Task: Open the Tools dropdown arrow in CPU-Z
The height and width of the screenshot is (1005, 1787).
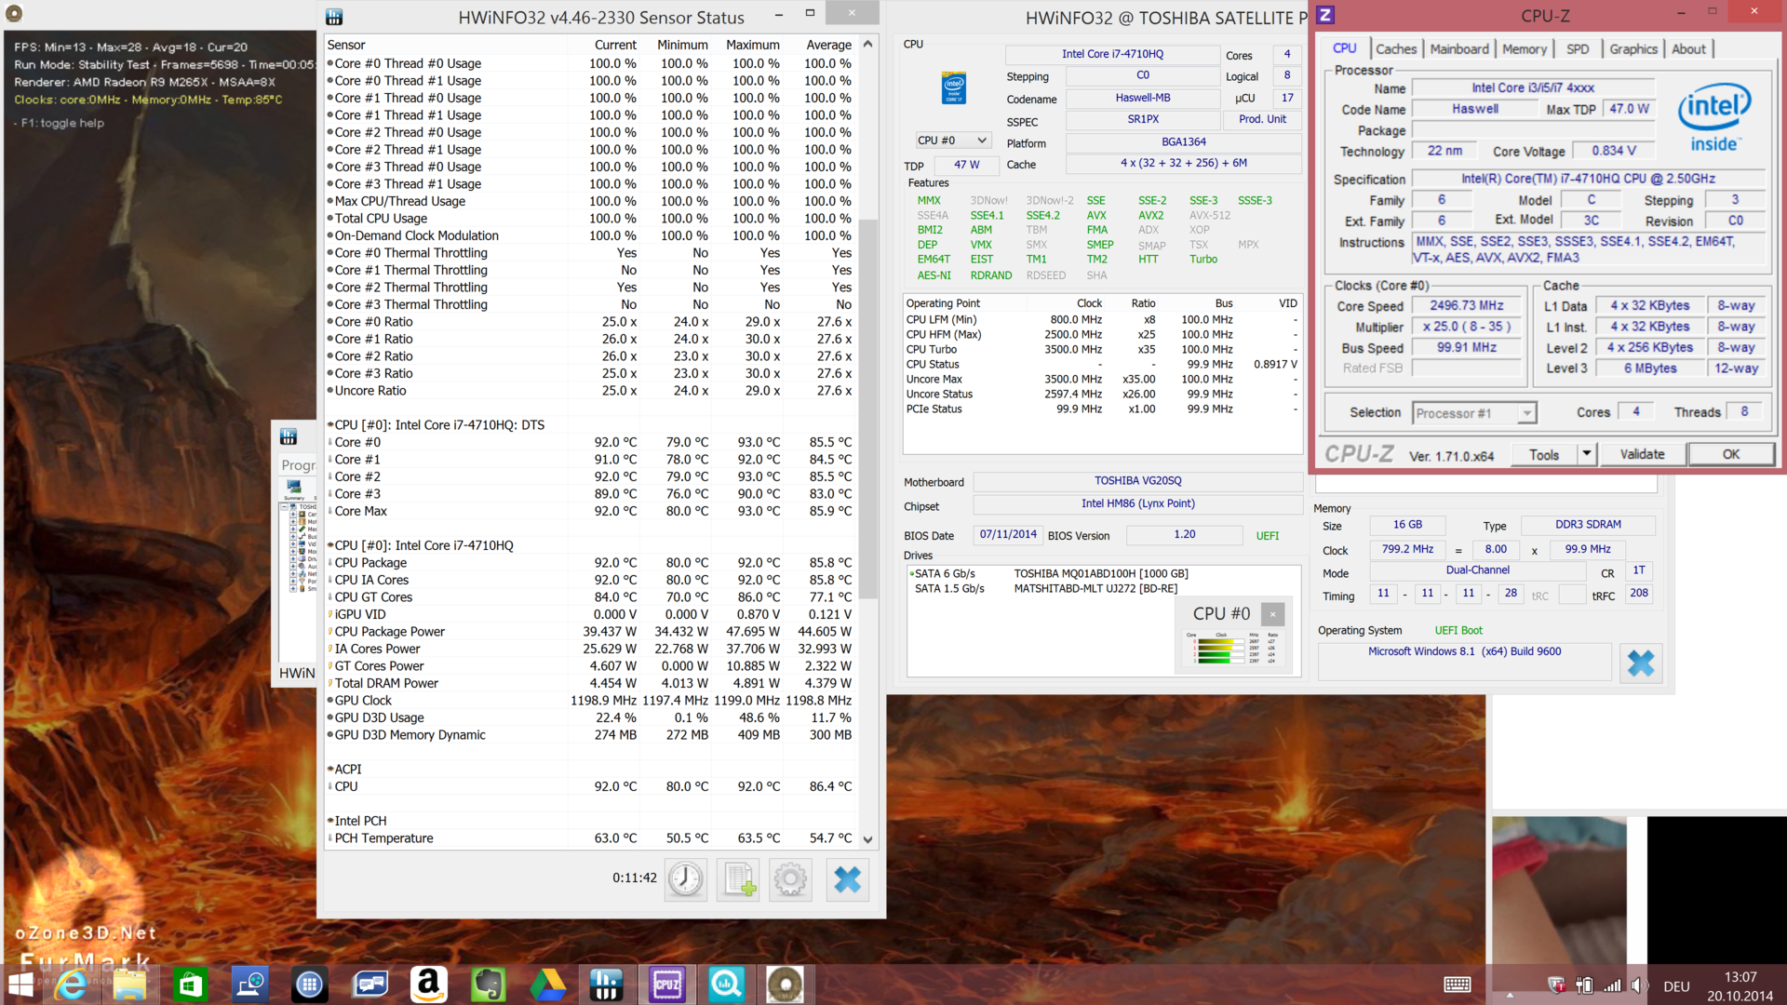Action: [1586, 454]
